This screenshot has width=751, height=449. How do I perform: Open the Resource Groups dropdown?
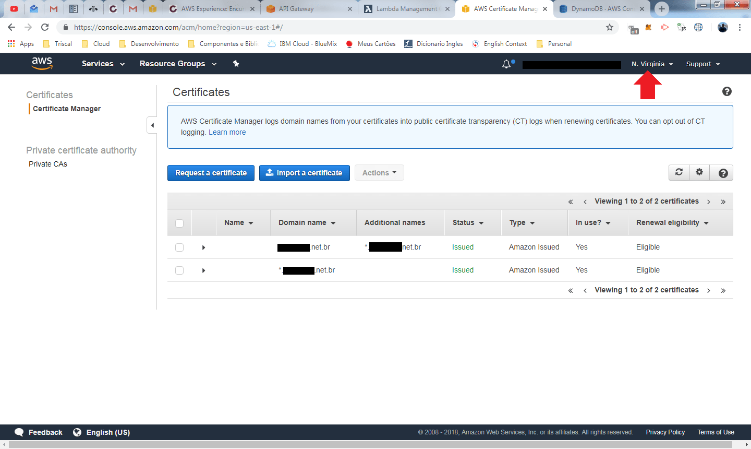pos(178,64)
